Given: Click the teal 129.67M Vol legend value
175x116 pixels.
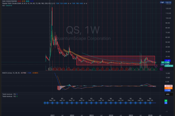Looking at the screenshot, I should 9,6.
